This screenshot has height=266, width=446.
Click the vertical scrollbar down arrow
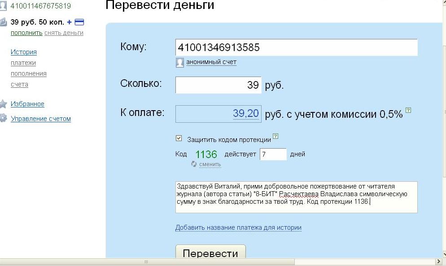pyautogui.click(x=444, y=254)
